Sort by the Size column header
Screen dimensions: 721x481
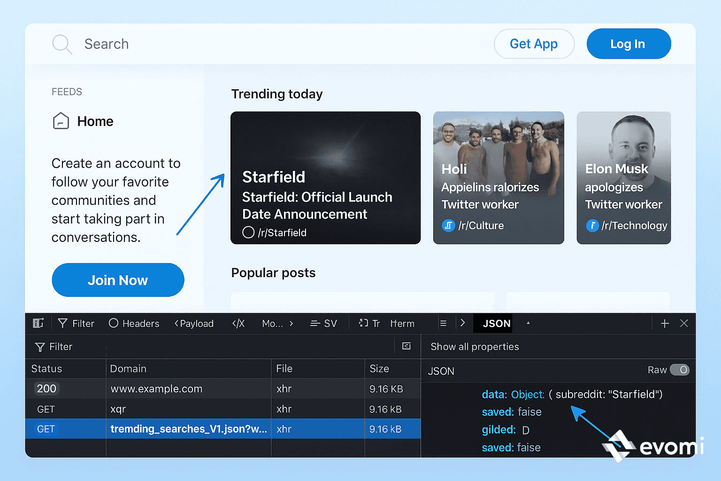pos(379,369)
